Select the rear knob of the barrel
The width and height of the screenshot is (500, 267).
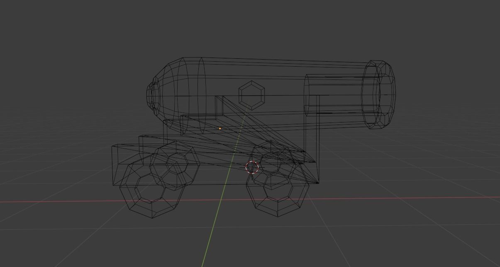pos(153,96)
